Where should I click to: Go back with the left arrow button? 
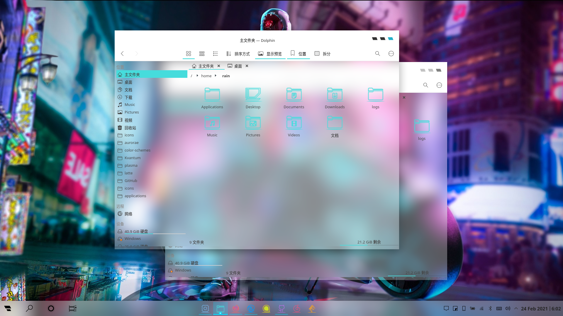(x=122, y=54)
